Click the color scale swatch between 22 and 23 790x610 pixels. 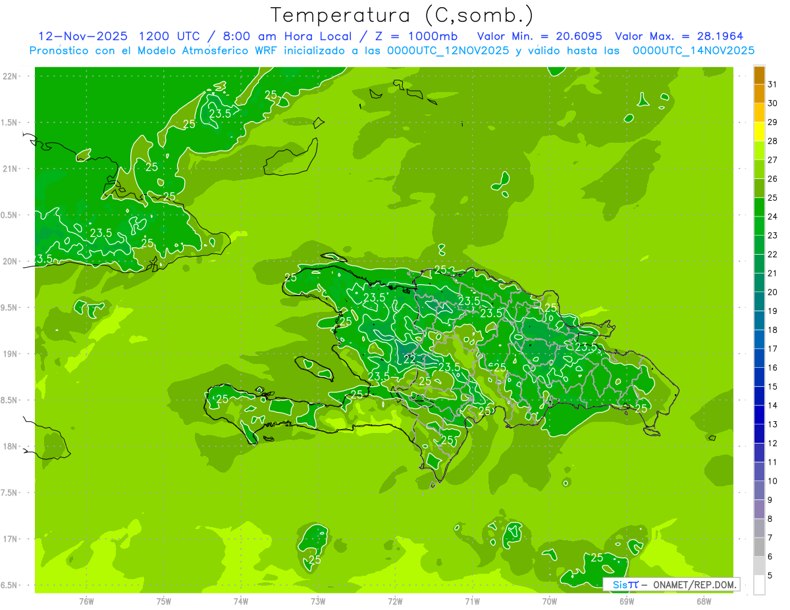point(759,245)
